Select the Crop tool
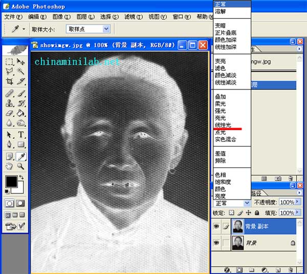This screenshot has height=274, width=307. point(9,82)
